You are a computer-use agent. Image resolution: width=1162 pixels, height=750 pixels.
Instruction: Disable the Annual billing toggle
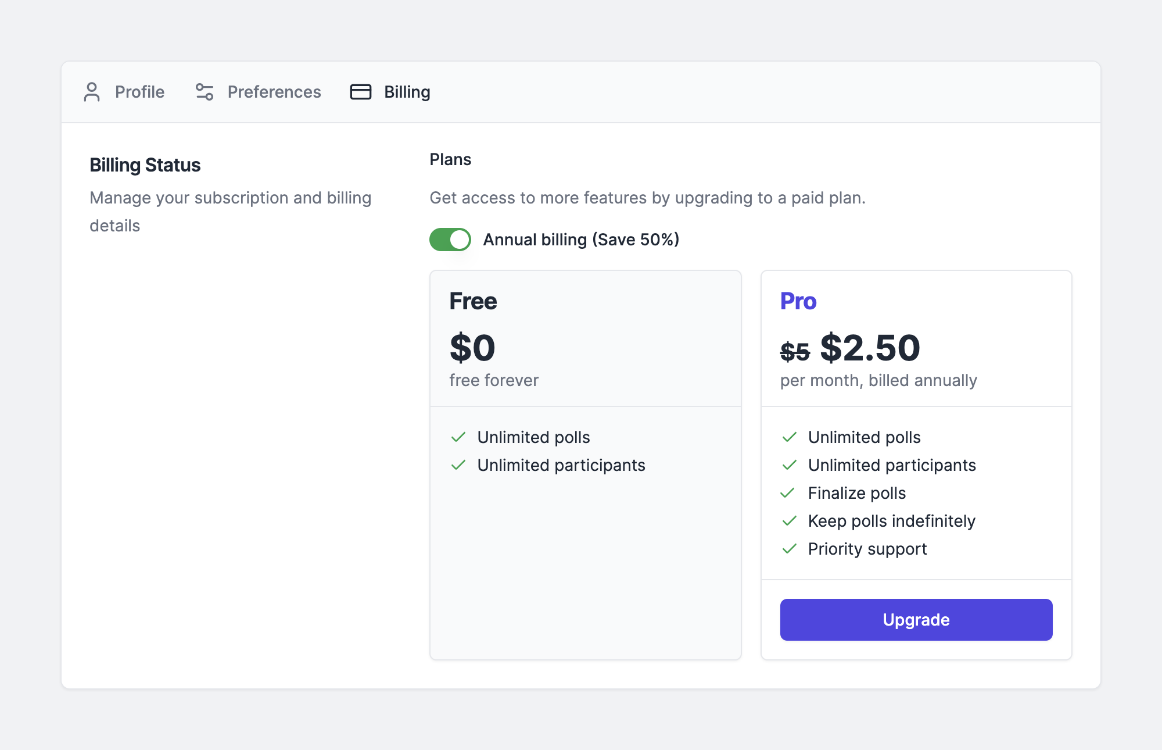coord(449,239)
